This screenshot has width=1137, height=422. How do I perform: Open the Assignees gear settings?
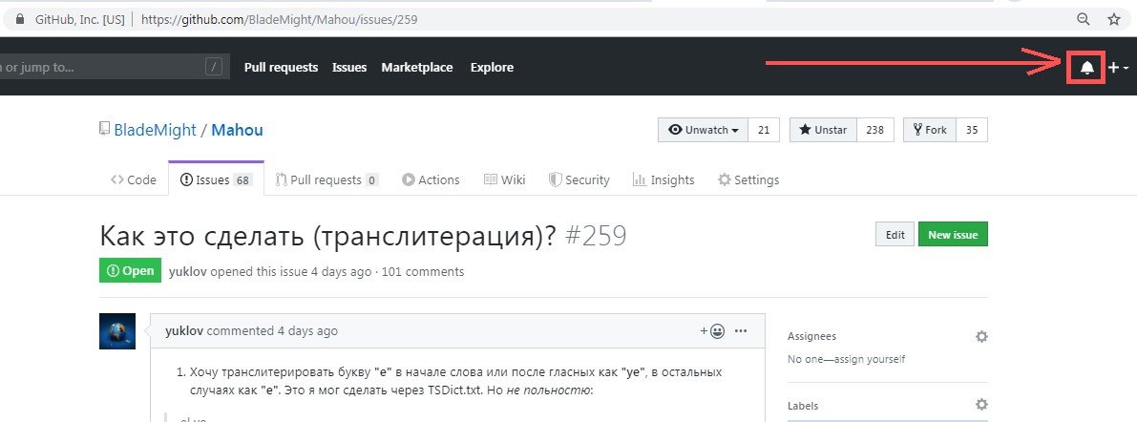981,336
